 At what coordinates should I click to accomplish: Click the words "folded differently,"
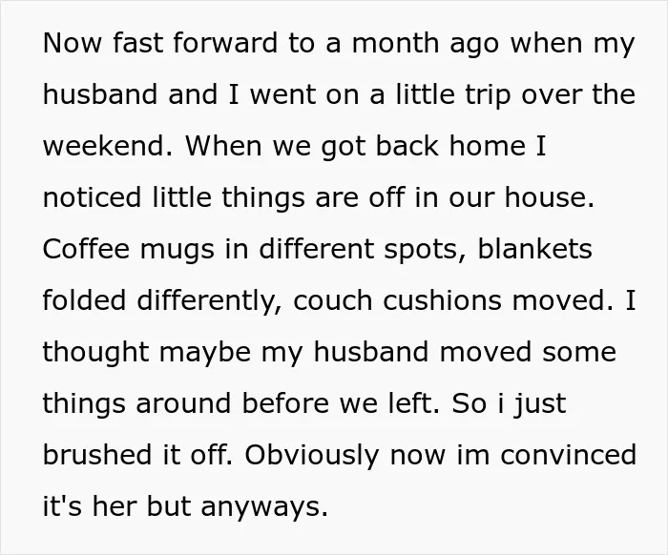(x=162, y=301)
